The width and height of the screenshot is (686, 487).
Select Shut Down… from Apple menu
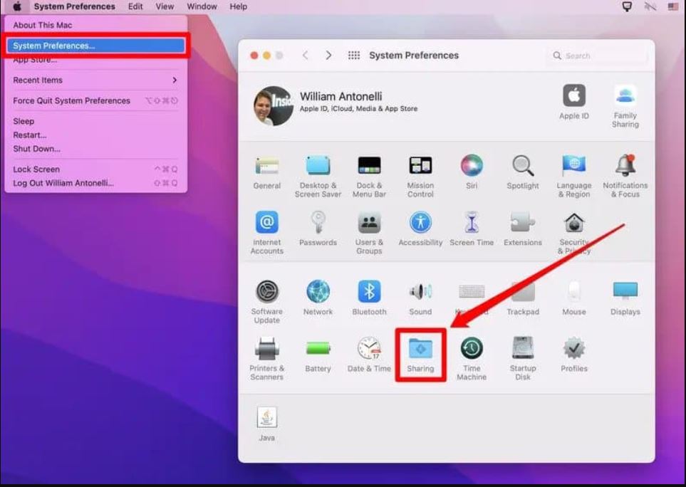[96, 149]
